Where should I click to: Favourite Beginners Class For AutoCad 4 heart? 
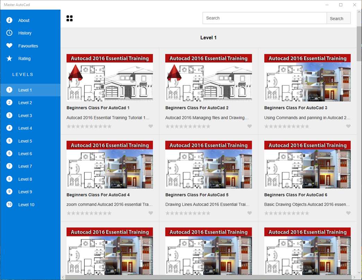pos(151,213)
